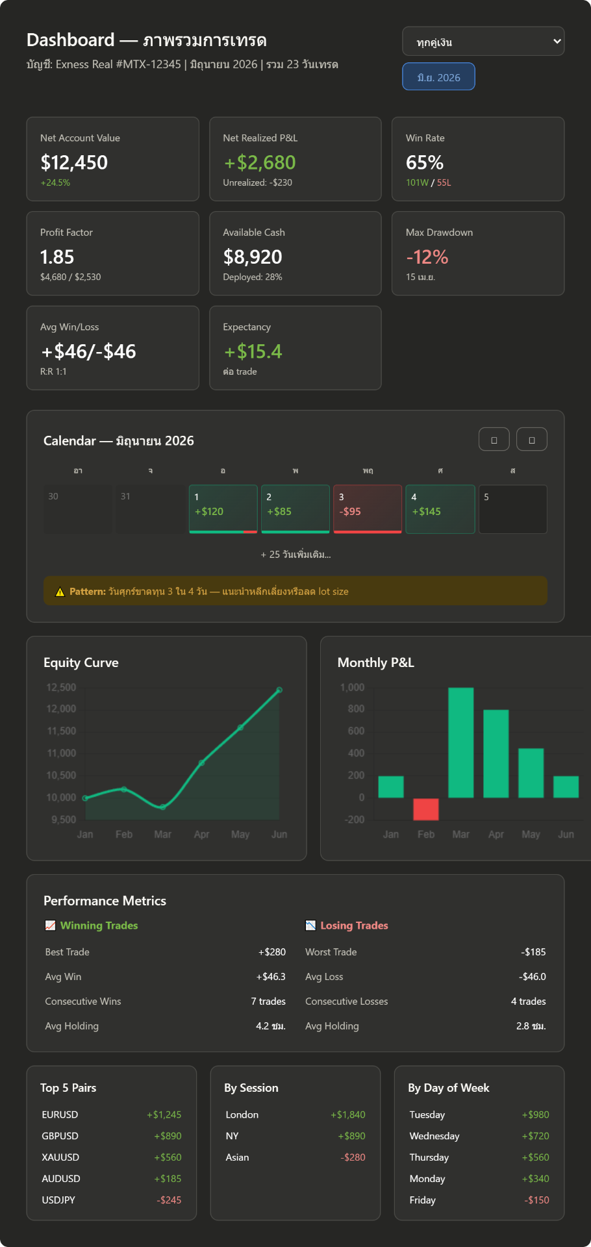Viewport: 591px width, 1247px height.
Task: Select the GBPUSD row in Top 5 Pairs
Action: click(112, 1136)
